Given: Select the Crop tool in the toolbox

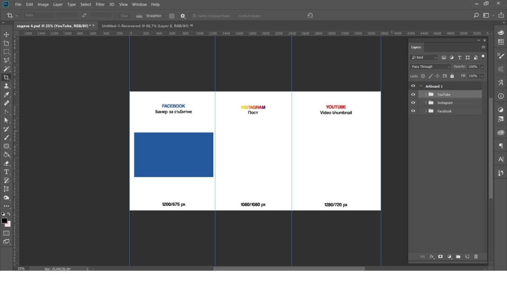Looking at the screenshot, I should [6, 78].
